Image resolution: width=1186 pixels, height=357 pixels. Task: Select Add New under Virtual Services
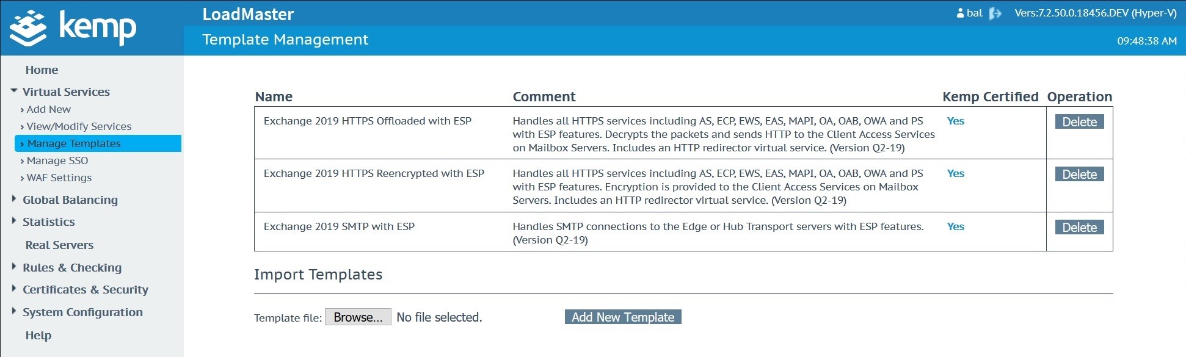[48, 109]
